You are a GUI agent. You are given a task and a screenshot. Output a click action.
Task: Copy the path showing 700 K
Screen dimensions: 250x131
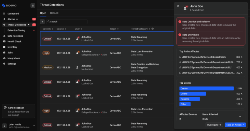(180, 62)
